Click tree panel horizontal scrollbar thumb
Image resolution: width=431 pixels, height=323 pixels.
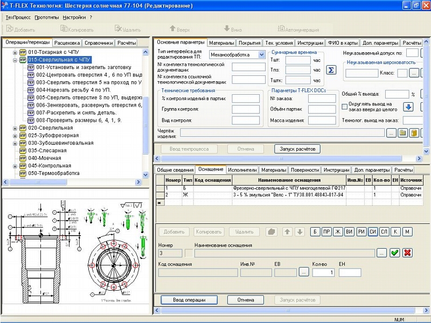pos(38,182)
